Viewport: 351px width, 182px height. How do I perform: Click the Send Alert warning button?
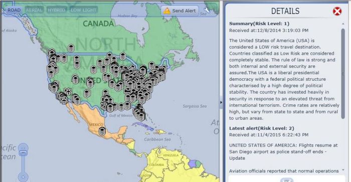(x=180, y=11)
